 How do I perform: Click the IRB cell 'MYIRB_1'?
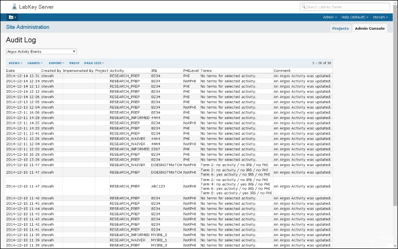coord(159,240)
